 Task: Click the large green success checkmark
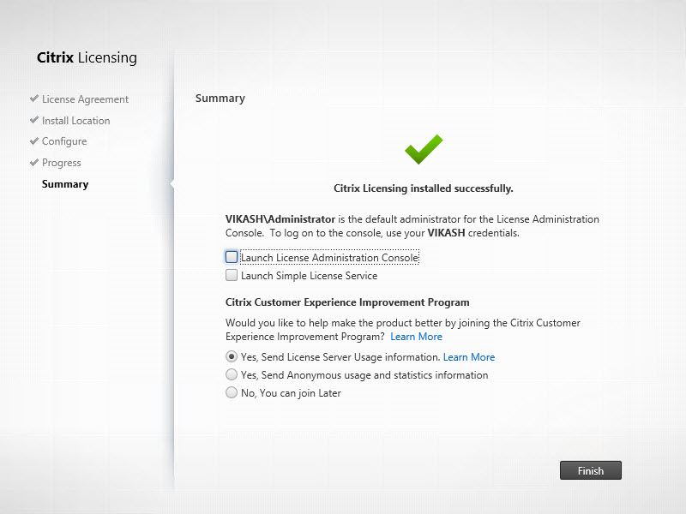pyautogui.click(x=424, y=149)
